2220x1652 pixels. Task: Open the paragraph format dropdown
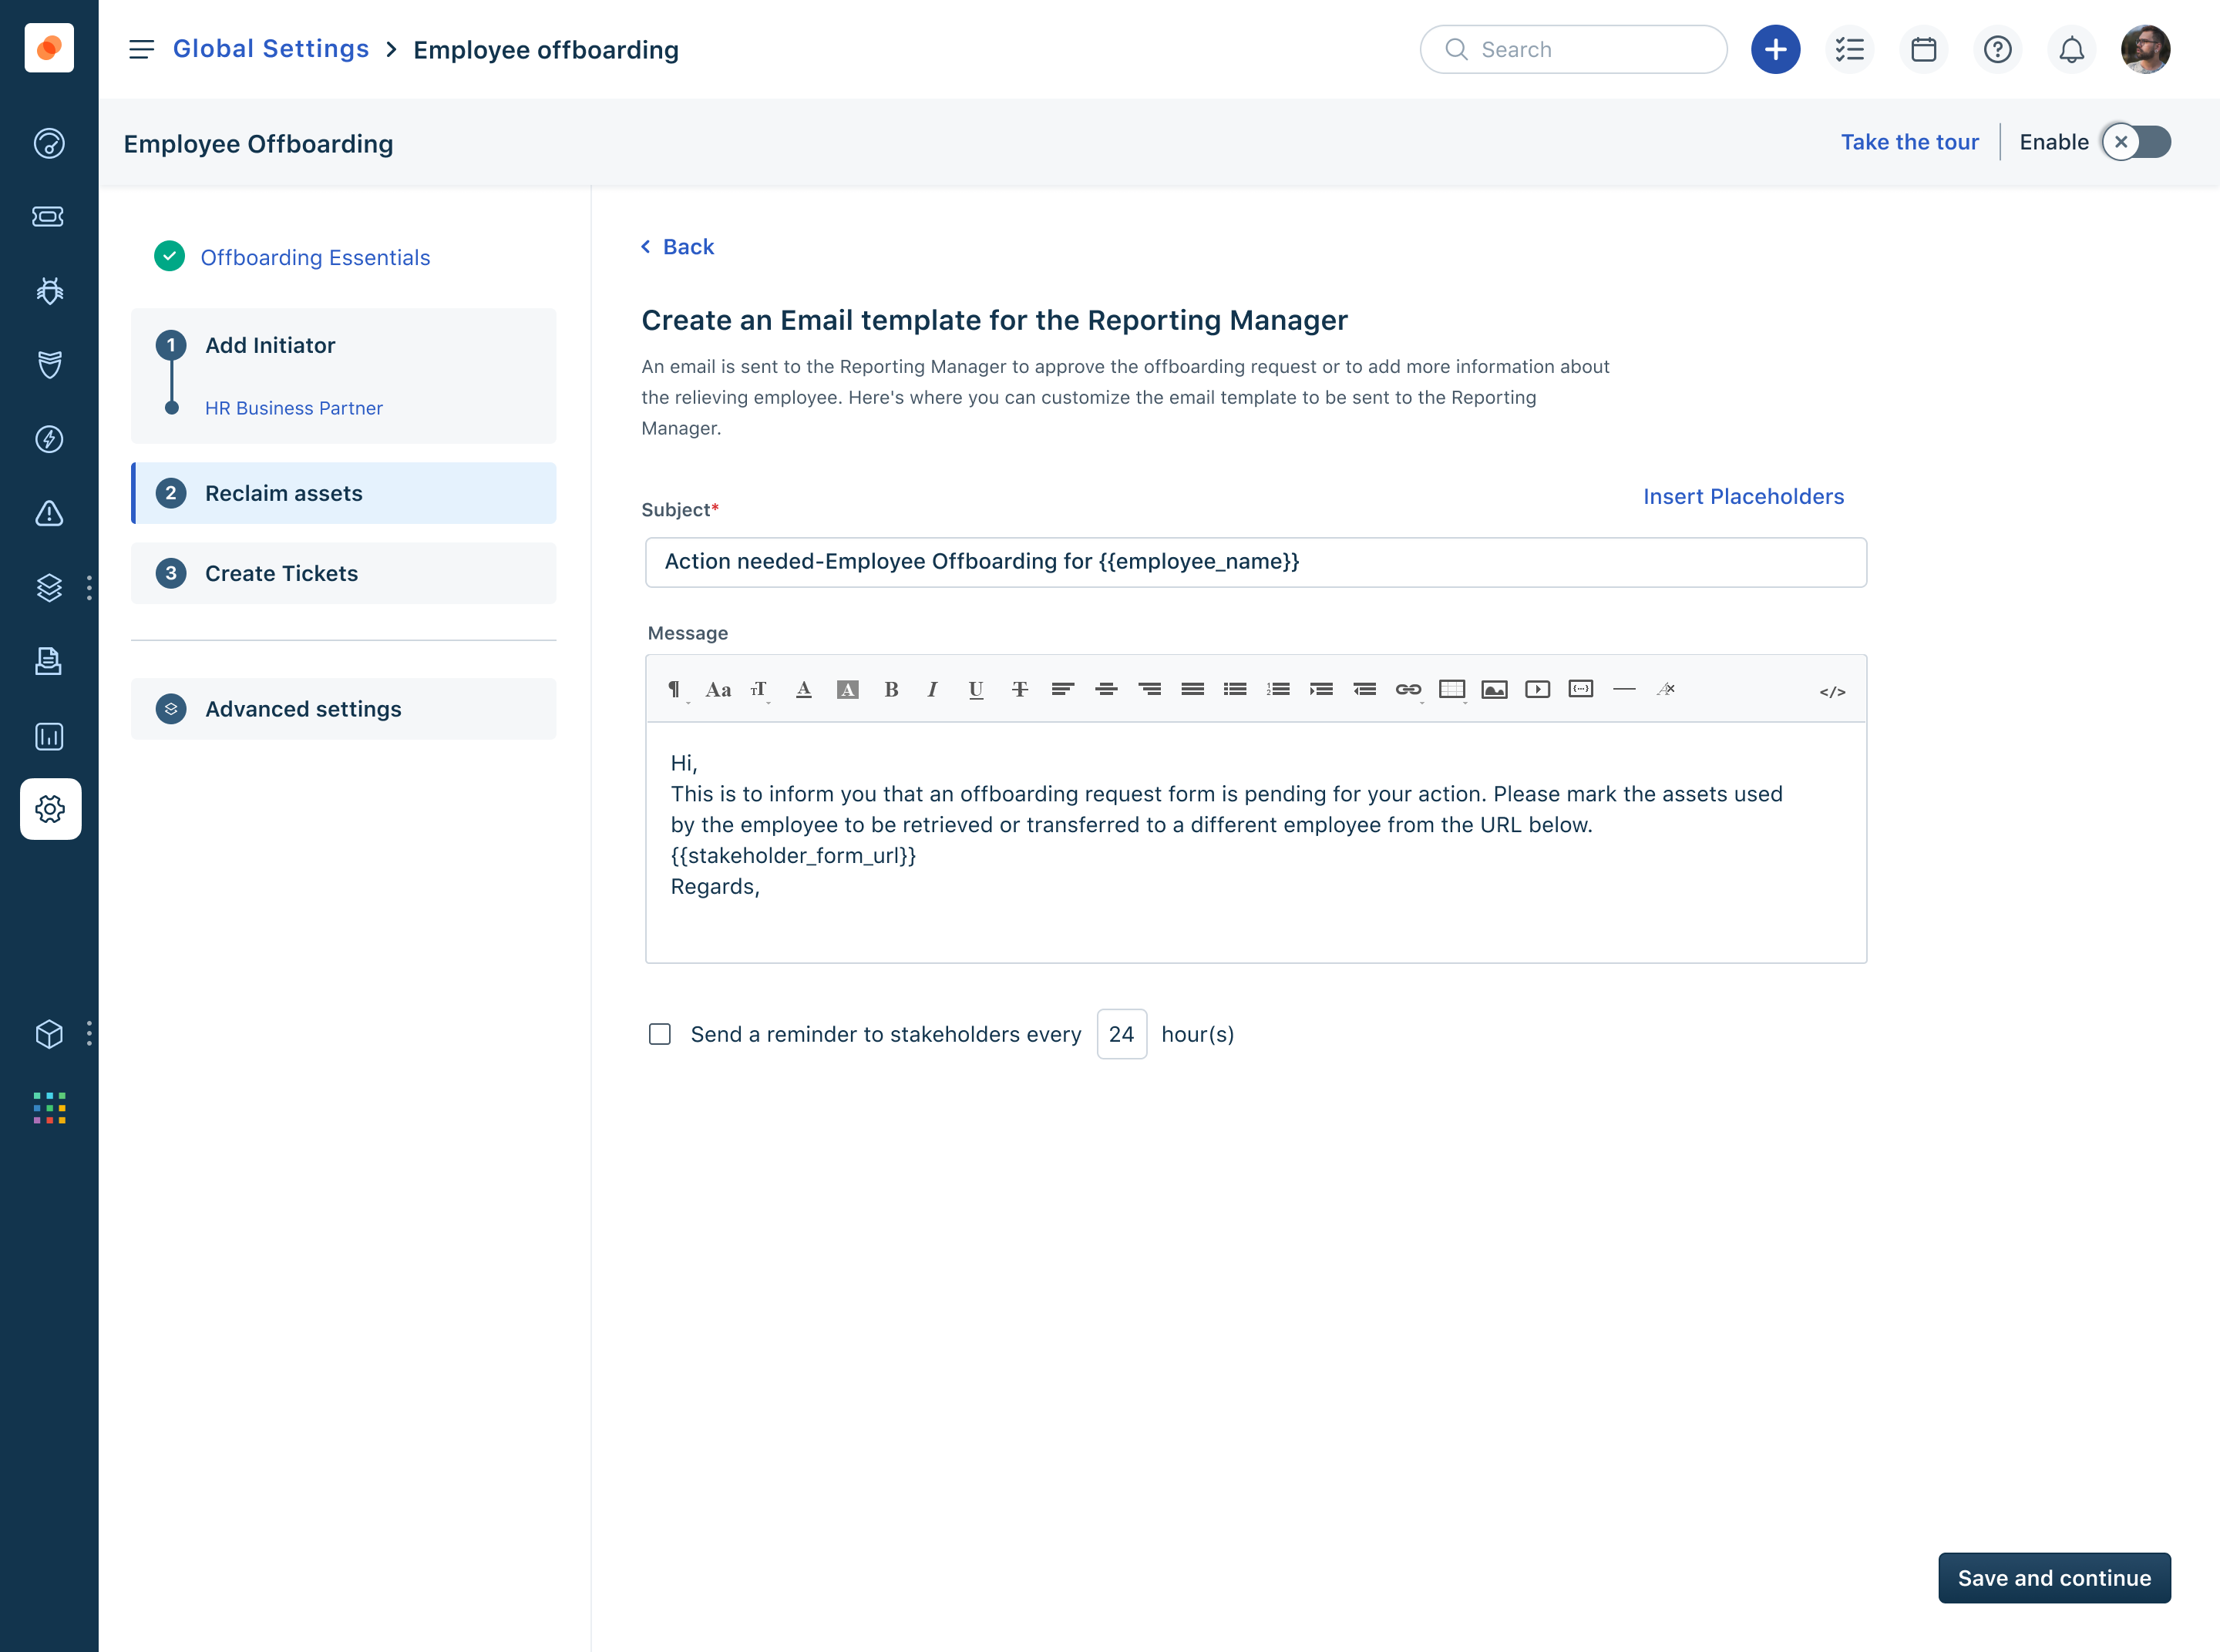click(676, 689)
